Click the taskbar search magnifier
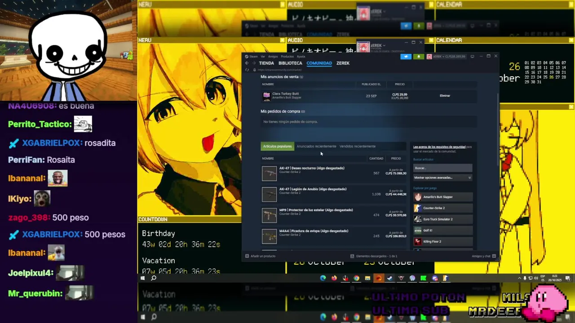575x323 pixels. 154,278
